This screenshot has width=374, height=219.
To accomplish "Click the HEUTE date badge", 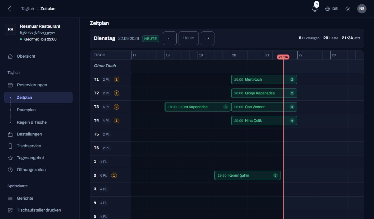I will pyautogui.click(x=151, y=39).
